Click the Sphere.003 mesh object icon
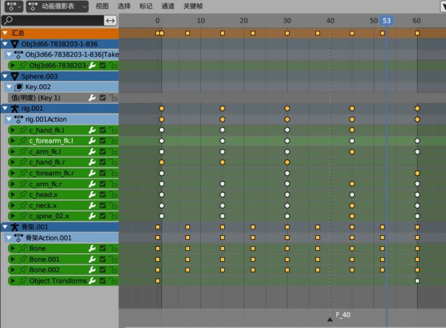Screen dimensions: 446x328 tap(15, 76)
